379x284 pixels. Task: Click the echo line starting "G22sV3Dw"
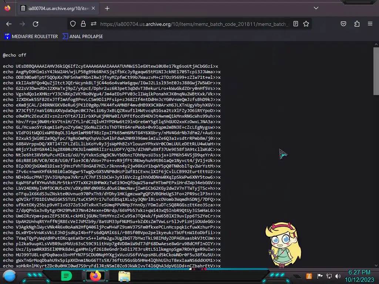pyautogui.click(x=112, y=88)
